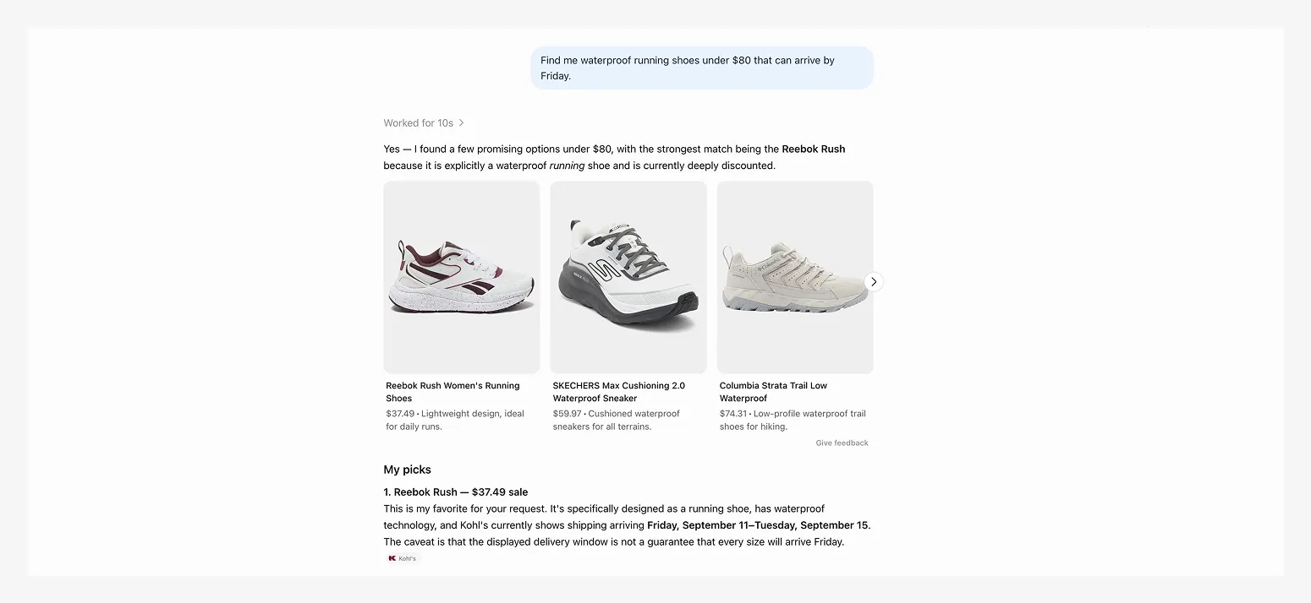Select the SKECHERS Max Cushioning 2.0 title
This screenshot has width=1311, height=603.
point(619,392)
